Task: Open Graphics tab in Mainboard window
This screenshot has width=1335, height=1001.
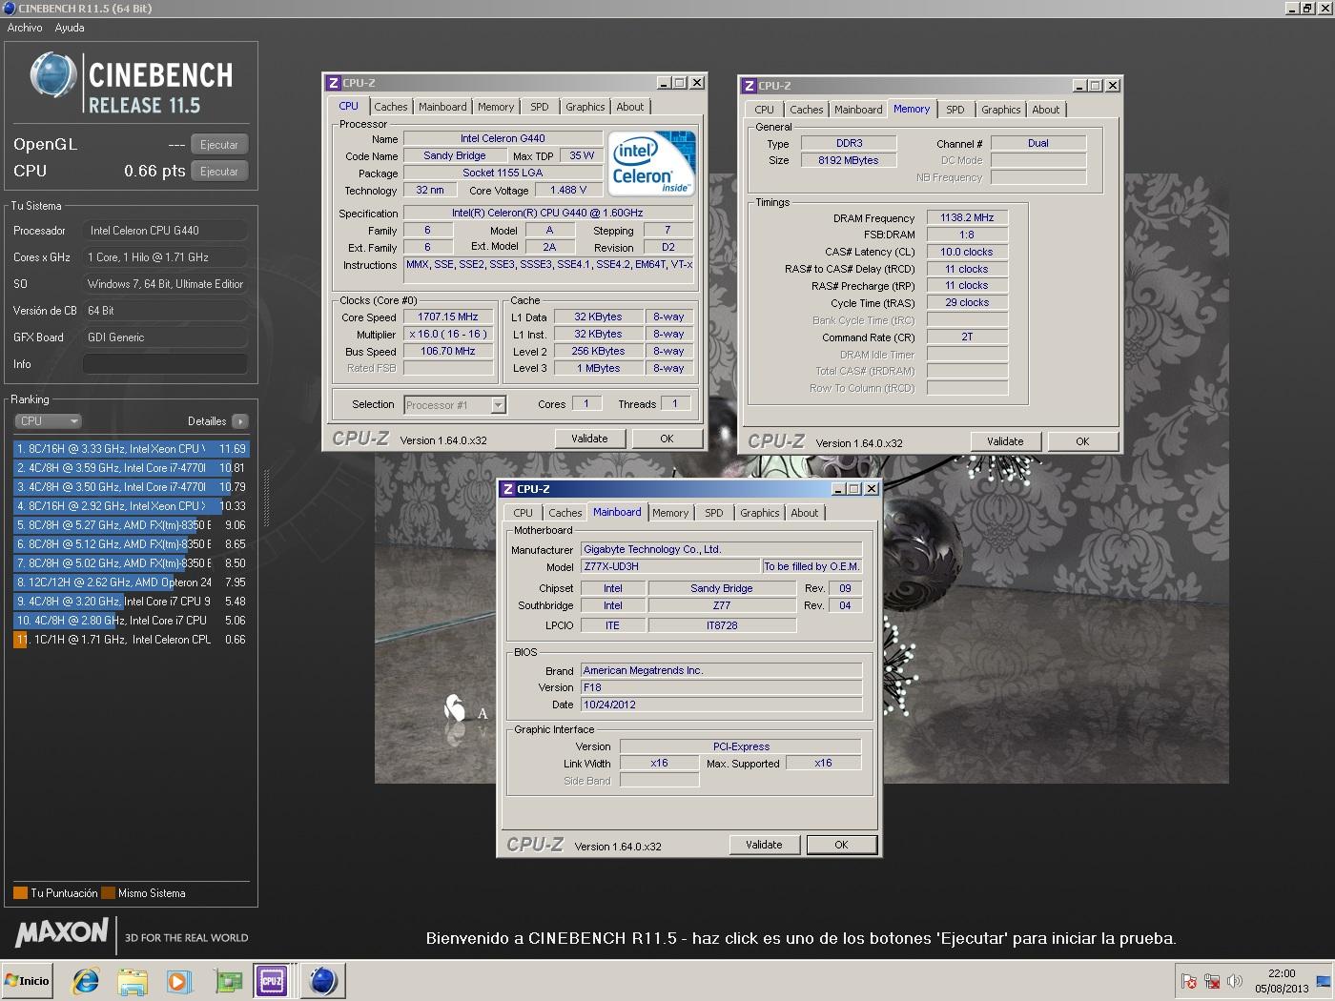Action: (759, 513)
